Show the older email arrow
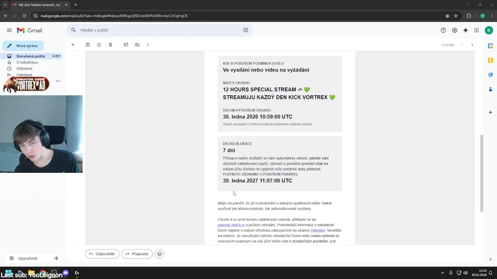This screenshot has width=497, height=279. pyautogui.click(x=472, y=45)
